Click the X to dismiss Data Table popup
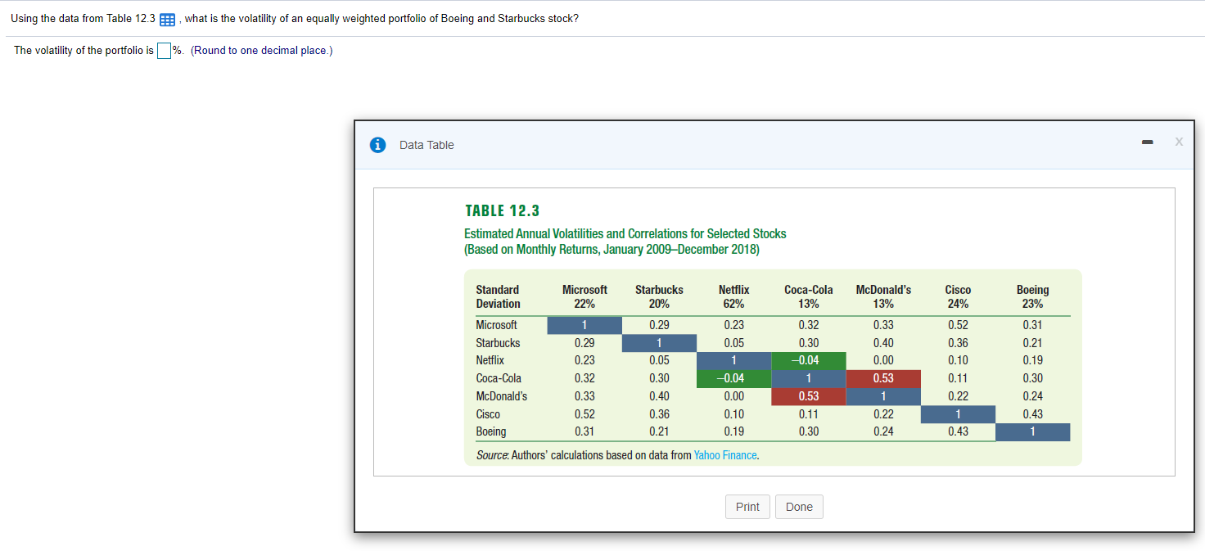 1179,141
